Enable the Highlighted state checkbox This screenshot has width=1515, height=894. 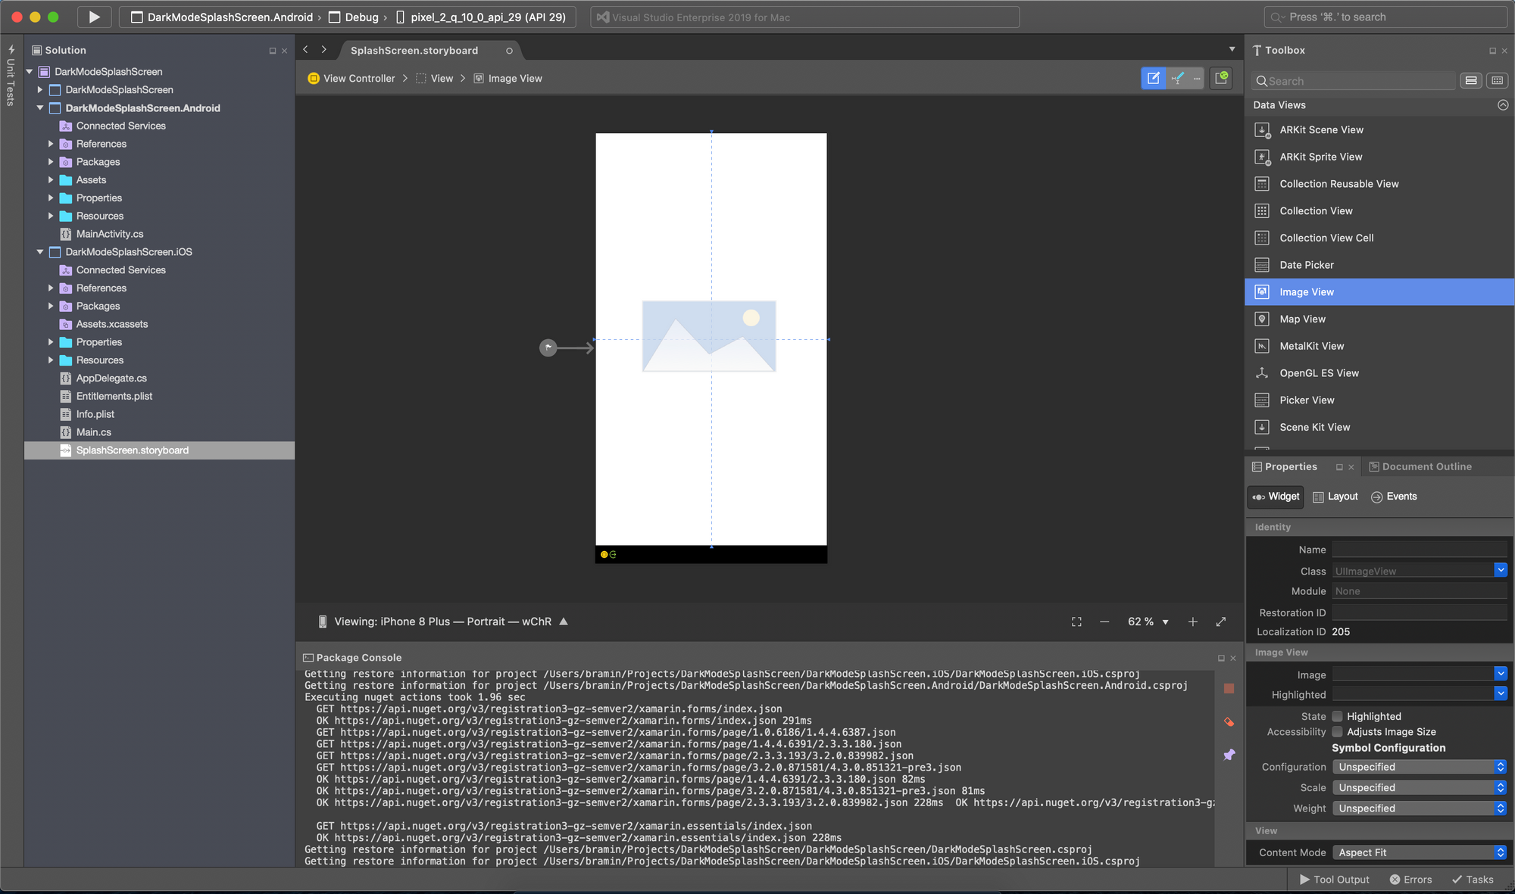coord(1338,716)
